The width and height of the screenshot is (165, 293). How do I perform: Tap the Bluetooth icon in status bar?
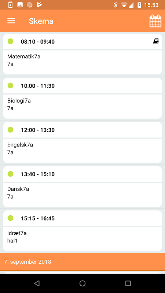(115, 5)
